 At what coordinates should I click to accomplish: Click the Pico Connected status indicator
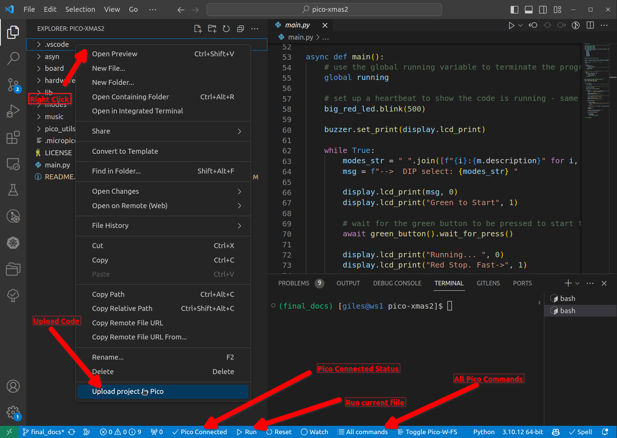[x=199, y=432]
